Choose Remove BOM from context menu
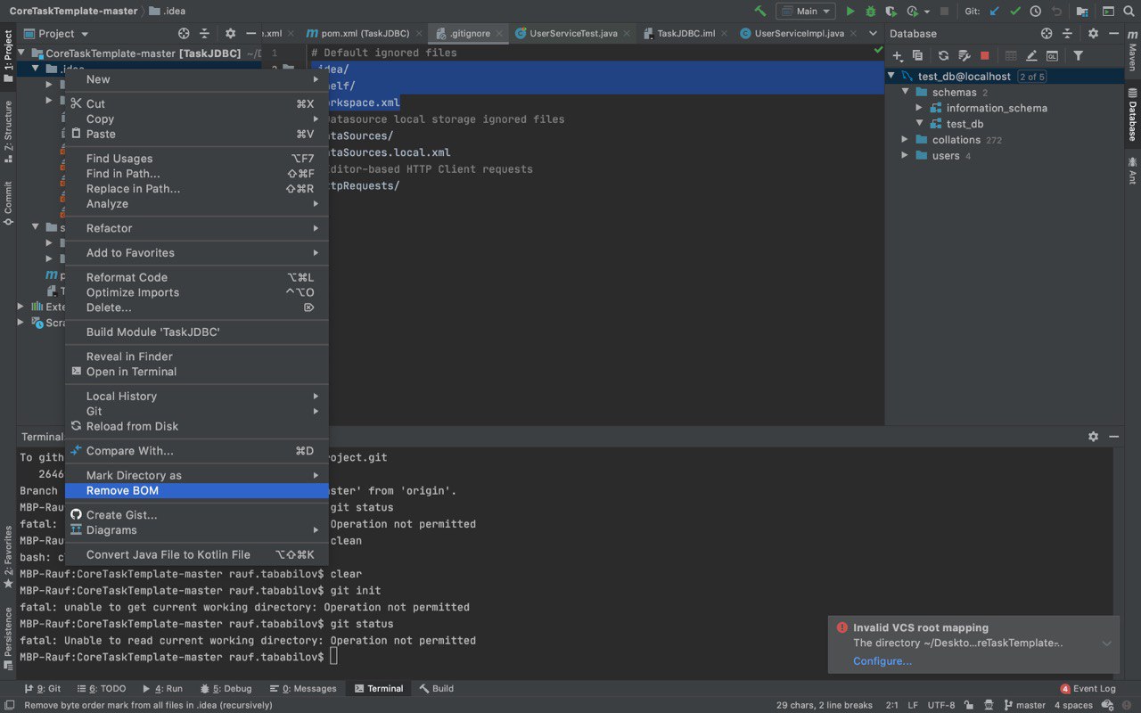This screenshot has height=713, width=1141. click(x=197, y=490)
